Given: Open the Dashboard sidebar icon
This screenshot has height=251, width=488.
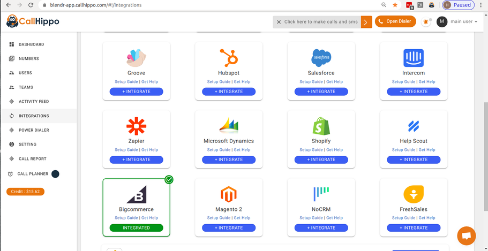Looking at the screenshot, I should [12, 44].
